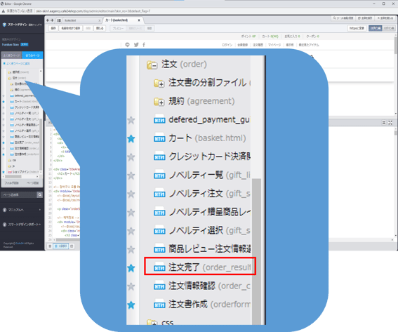Toggle favorite star for ノベルティ選択 row in the left sidebar
Viewport: 398px width, 332px height.
coord(4,131)
